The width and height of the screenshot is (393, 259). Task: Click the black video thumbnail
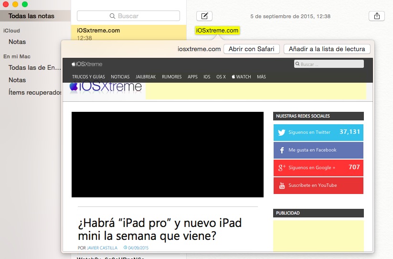[168, 154]
